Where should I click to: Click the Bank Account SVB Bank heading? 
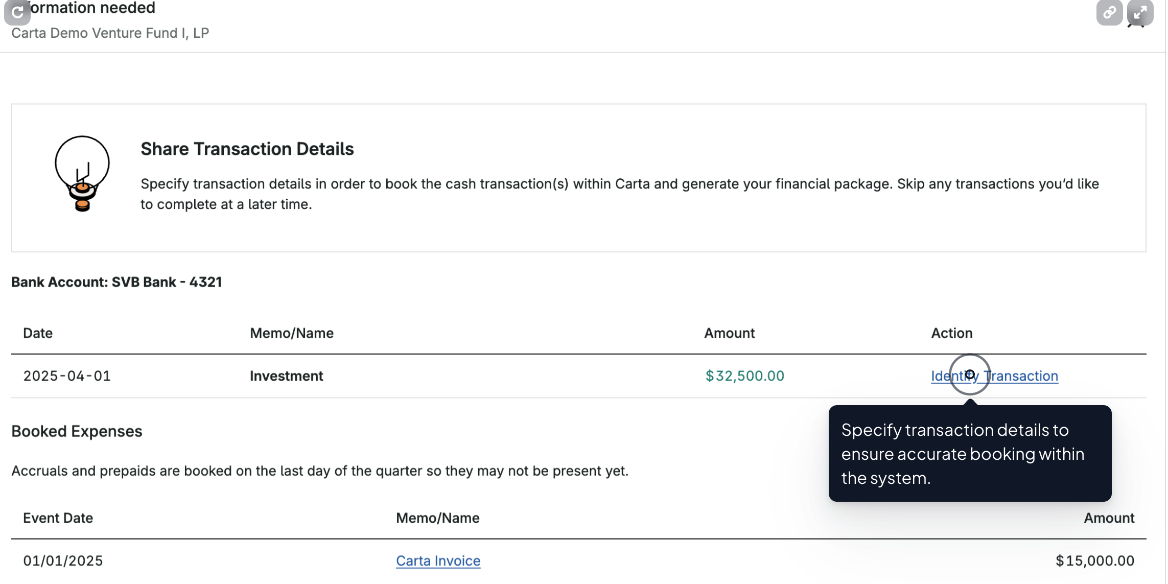(x=117, y=282)
